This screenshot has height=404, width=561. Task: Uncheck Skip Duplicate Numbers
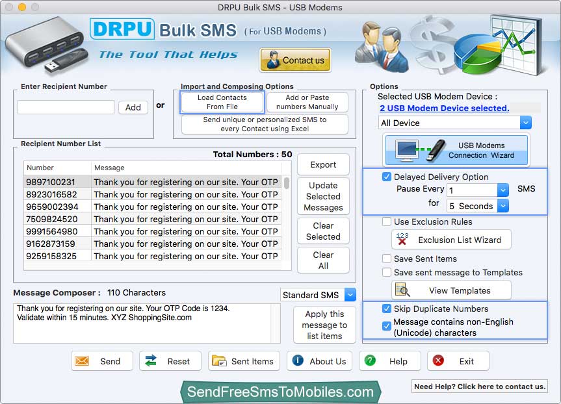pos(386,309)
